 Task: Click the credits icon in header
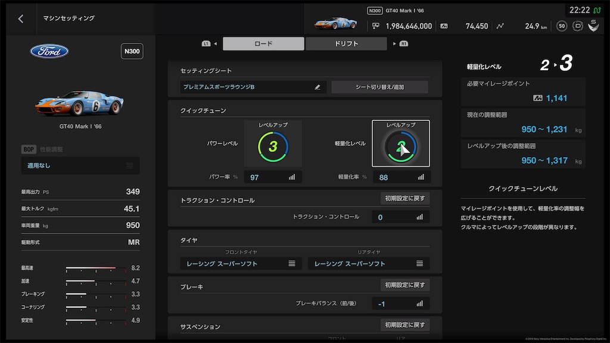[375, 26]
